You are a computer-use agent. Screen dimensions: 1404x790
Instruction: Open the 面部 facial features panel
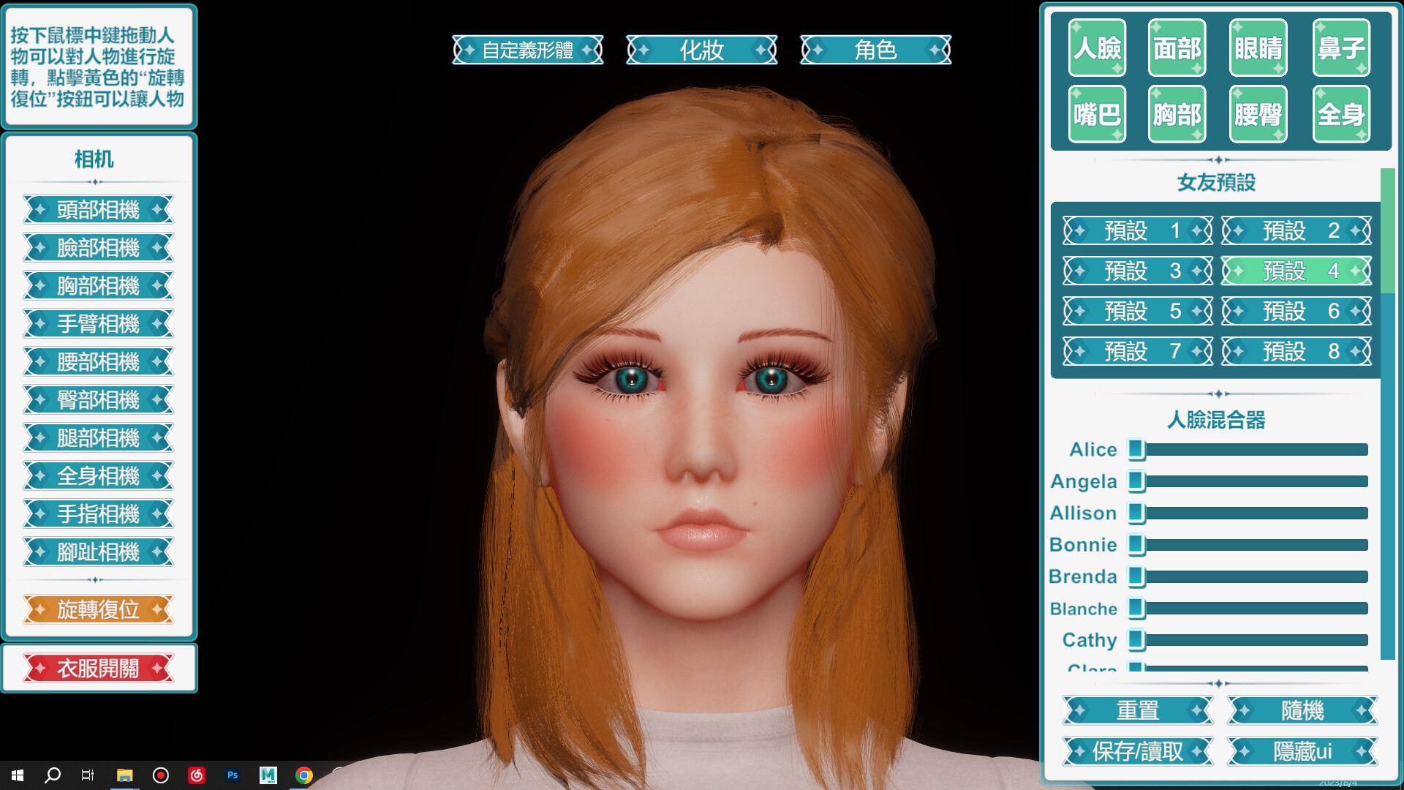[x=1177, y=48]
